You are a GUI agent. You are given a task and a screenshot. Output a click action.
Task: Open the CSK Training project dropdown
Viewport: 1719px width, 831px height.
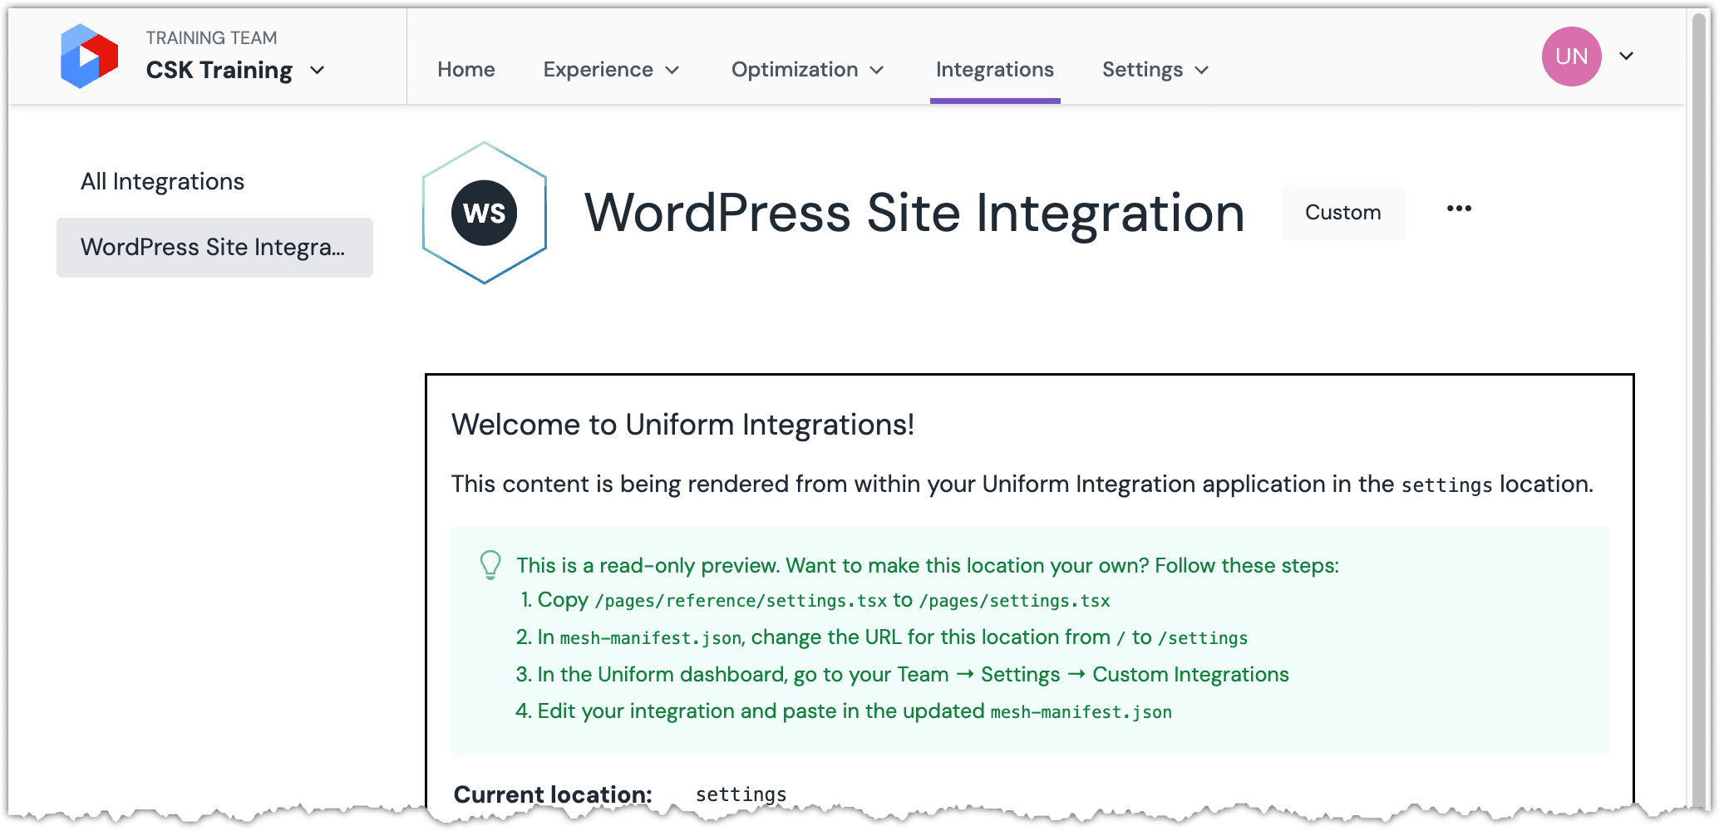(x=235, y=70)
